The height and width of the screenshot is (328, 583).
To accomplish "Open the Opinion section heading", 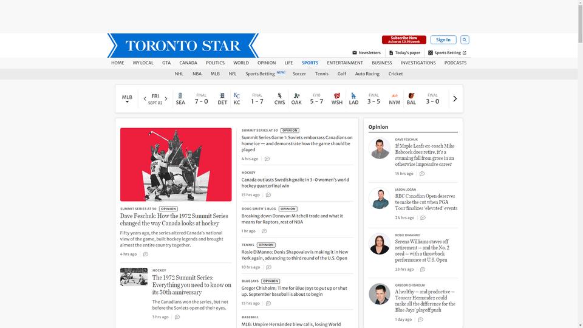I will (378, 127).
